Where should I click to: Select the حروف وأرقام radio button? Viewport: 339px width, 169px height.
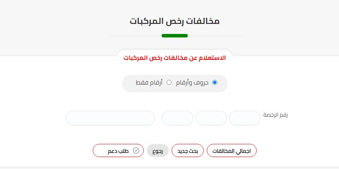tap(215, 83)
